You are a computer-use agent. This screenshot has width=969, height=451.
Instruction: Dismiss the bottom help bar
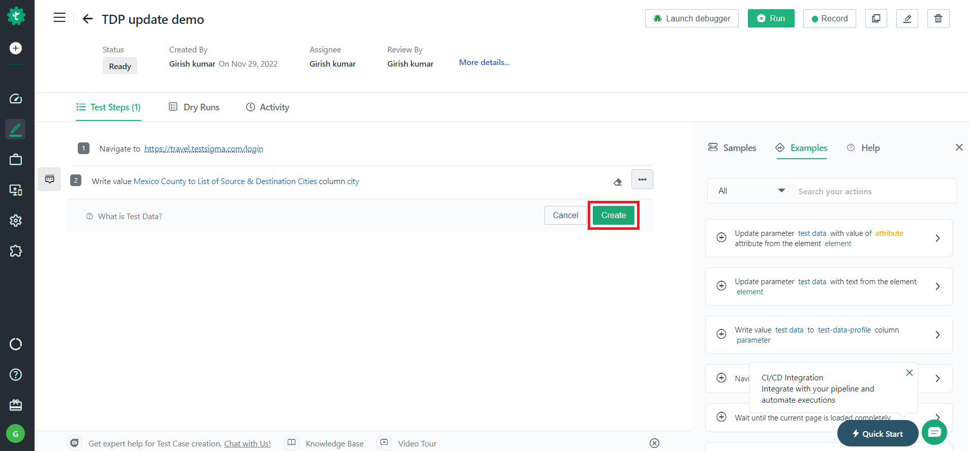click(655, 443)
